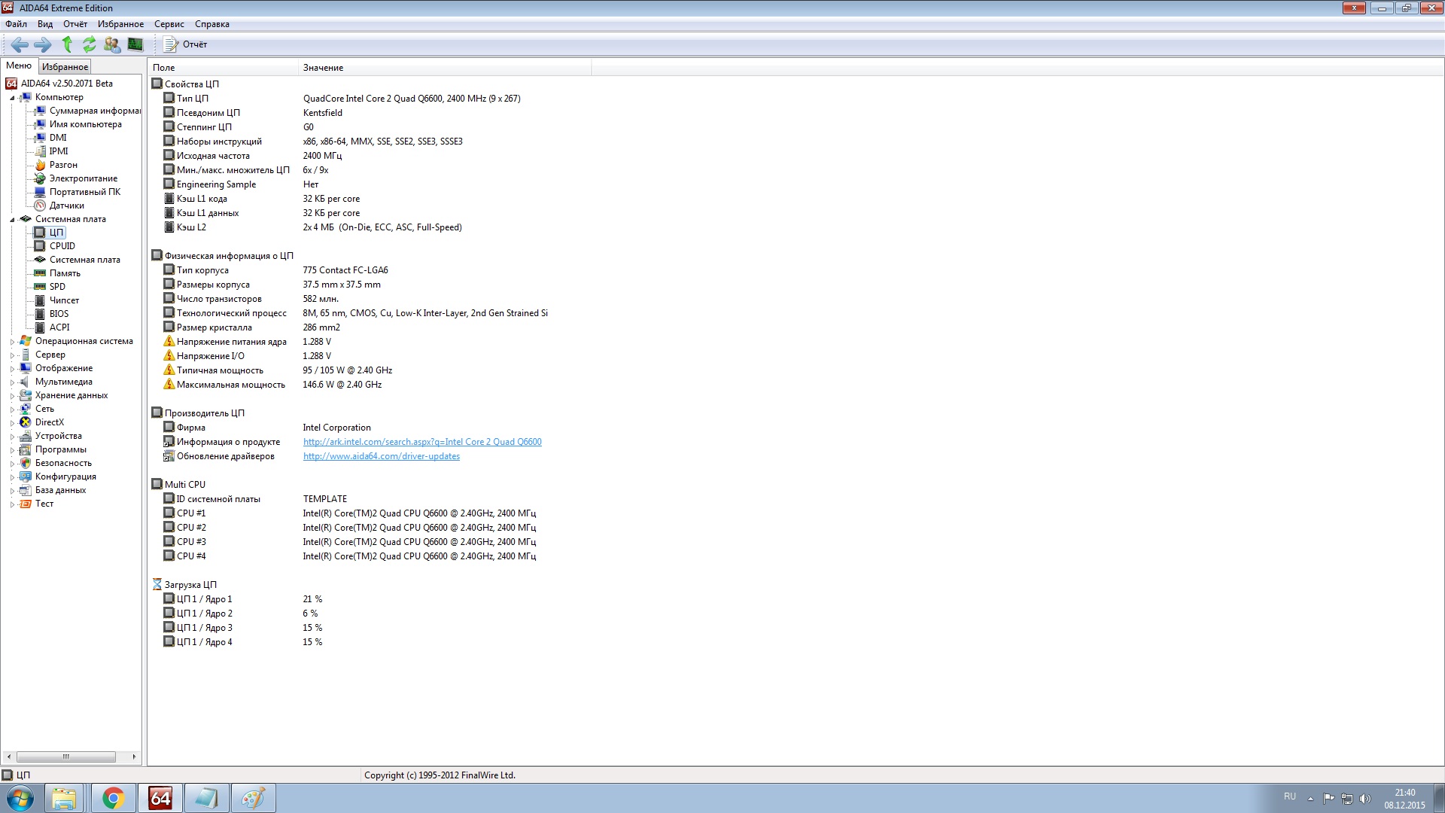Open the ark.intel.com product info link
The width and height of the screenshot is (1445, 813).
(422, 442)
